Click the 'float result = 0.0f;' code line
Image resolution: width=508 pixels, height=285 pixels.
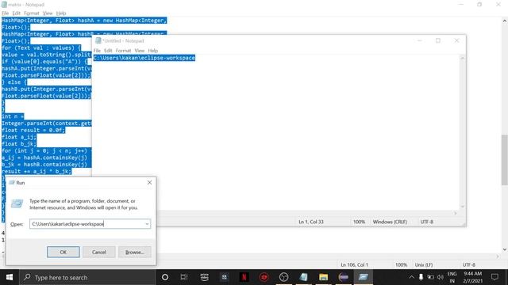[x=33, y=130]
